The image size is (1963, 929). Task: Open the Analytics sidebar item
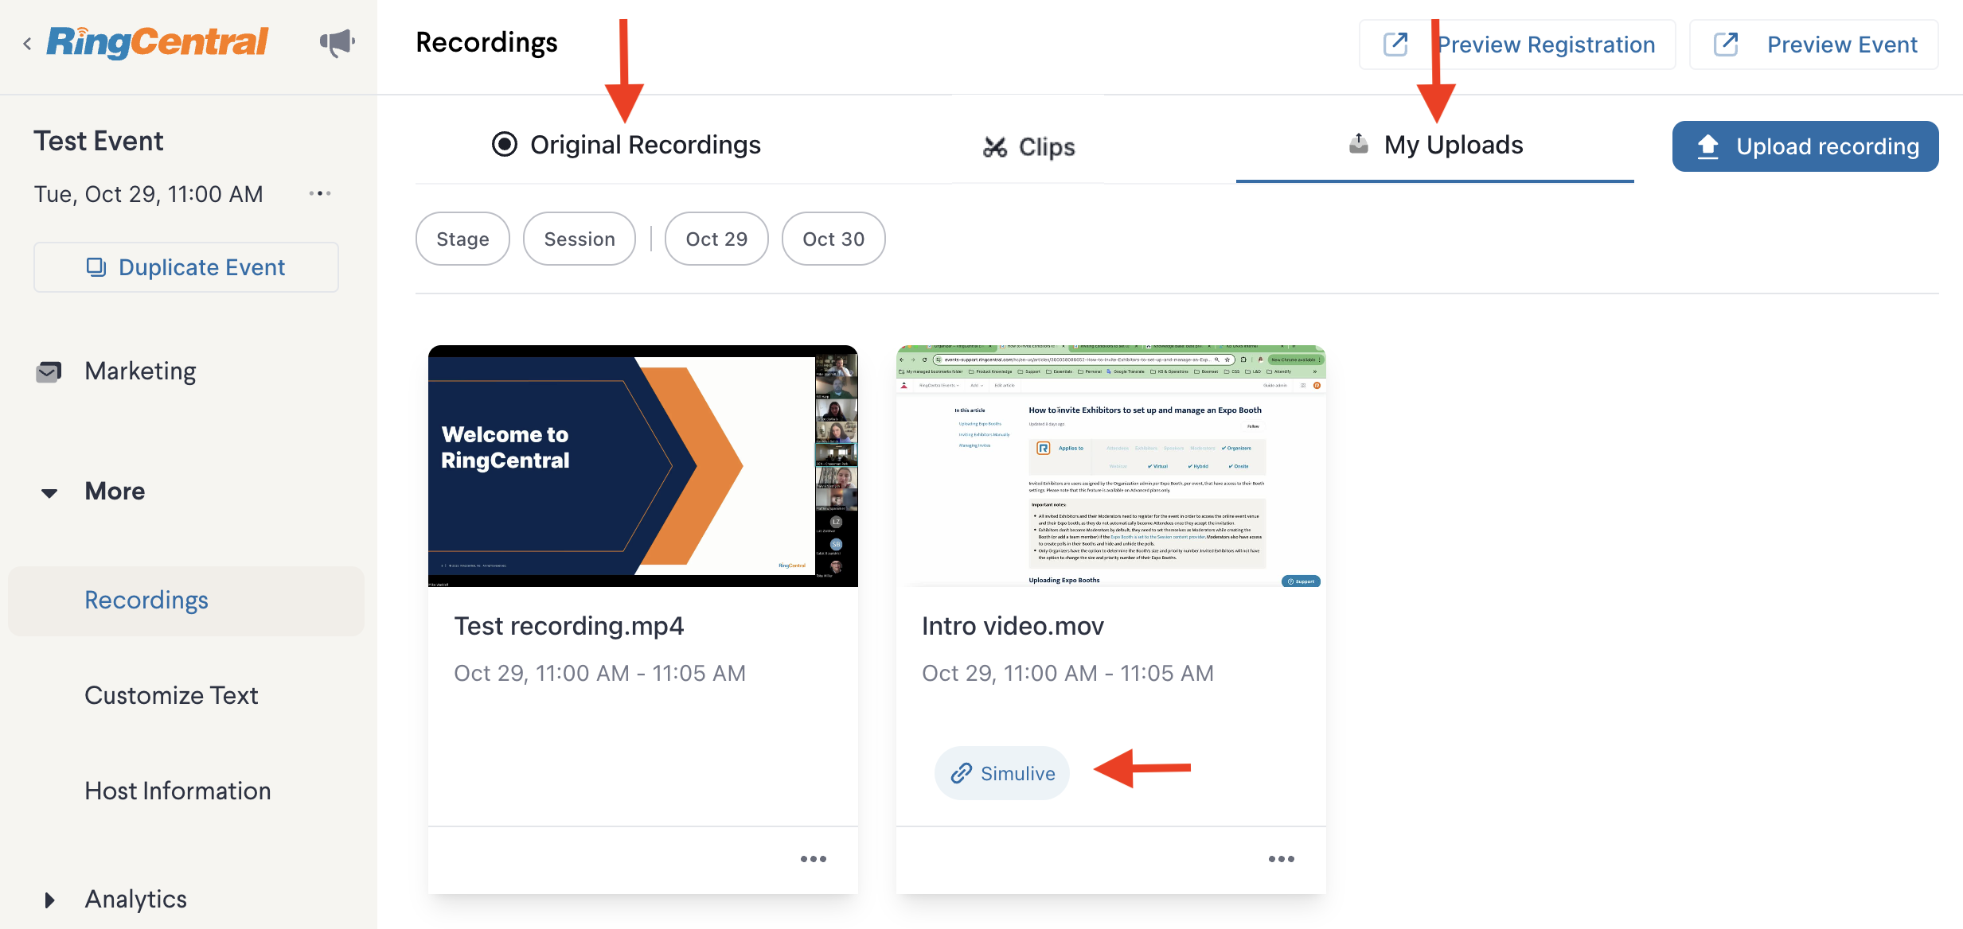(x=135, y=900)
